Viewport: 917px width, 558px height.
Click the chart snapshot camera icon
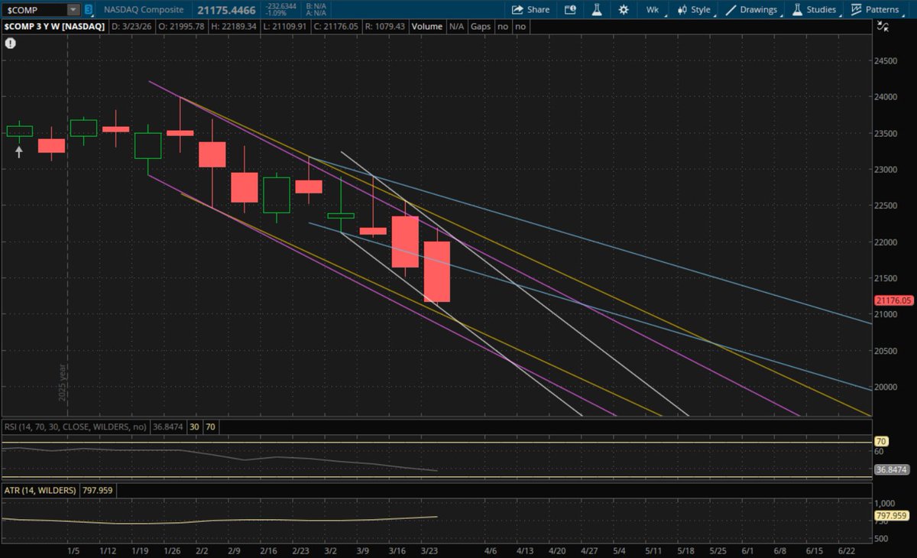click(570, 10)
